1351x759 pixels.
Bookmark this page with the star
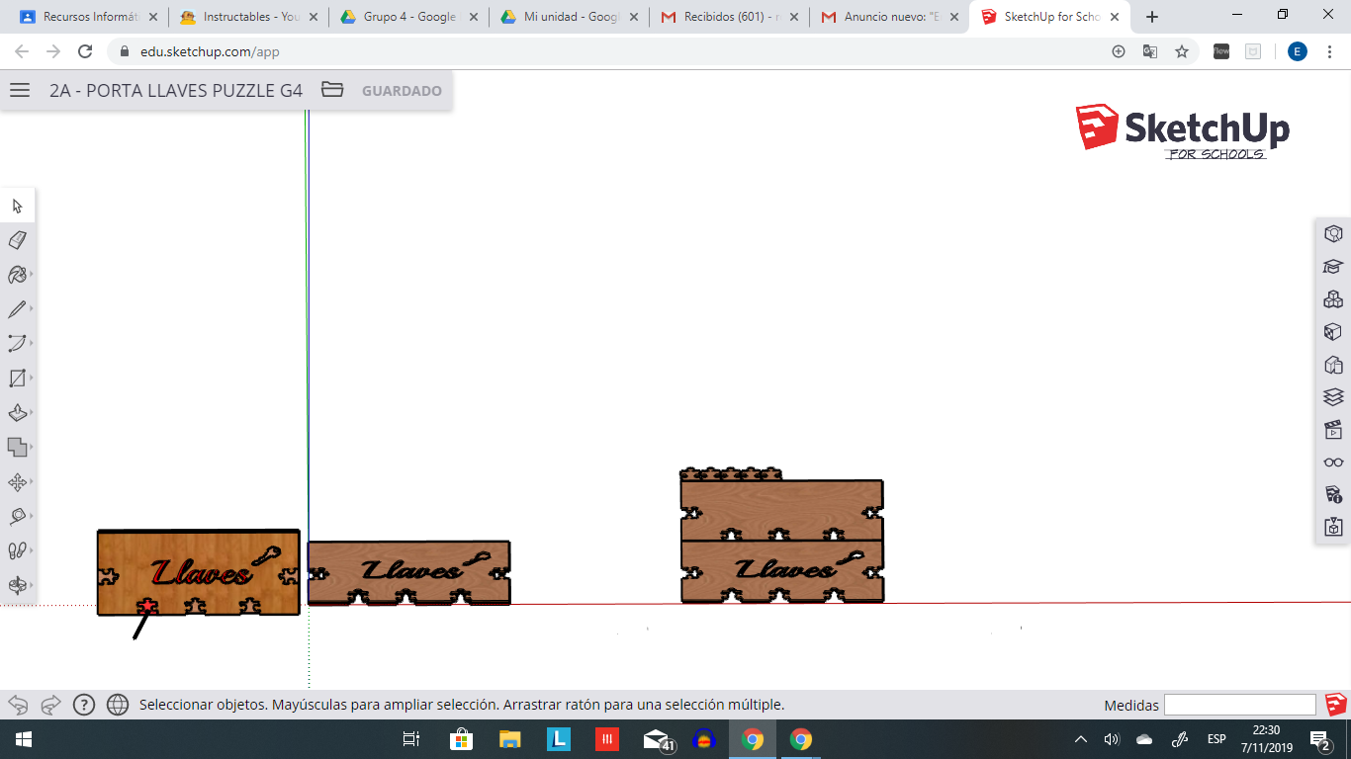tap(1182, 51)
